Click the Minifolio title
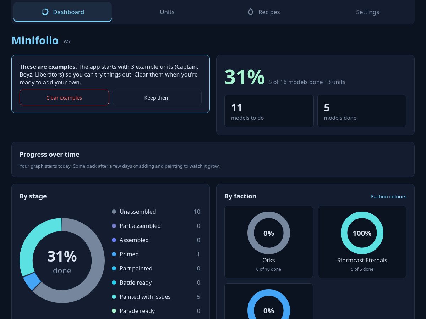Viewport: 426px width, 319px height. coord(35,40)
